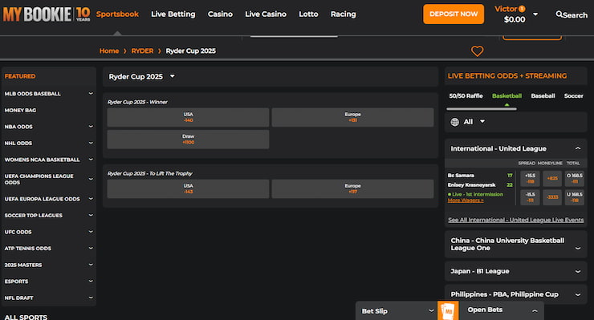Bet Europe +117 to lift the trophy
594x320 pixels.
[x=352, y=188]
